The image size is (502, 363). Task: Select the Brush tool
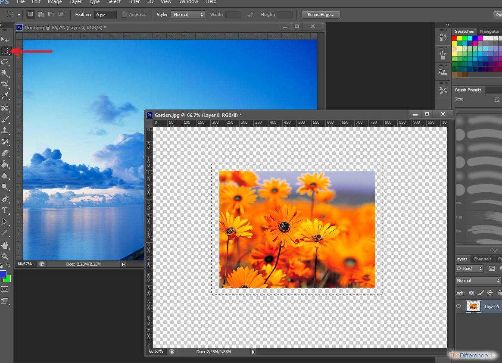point(5,119)
